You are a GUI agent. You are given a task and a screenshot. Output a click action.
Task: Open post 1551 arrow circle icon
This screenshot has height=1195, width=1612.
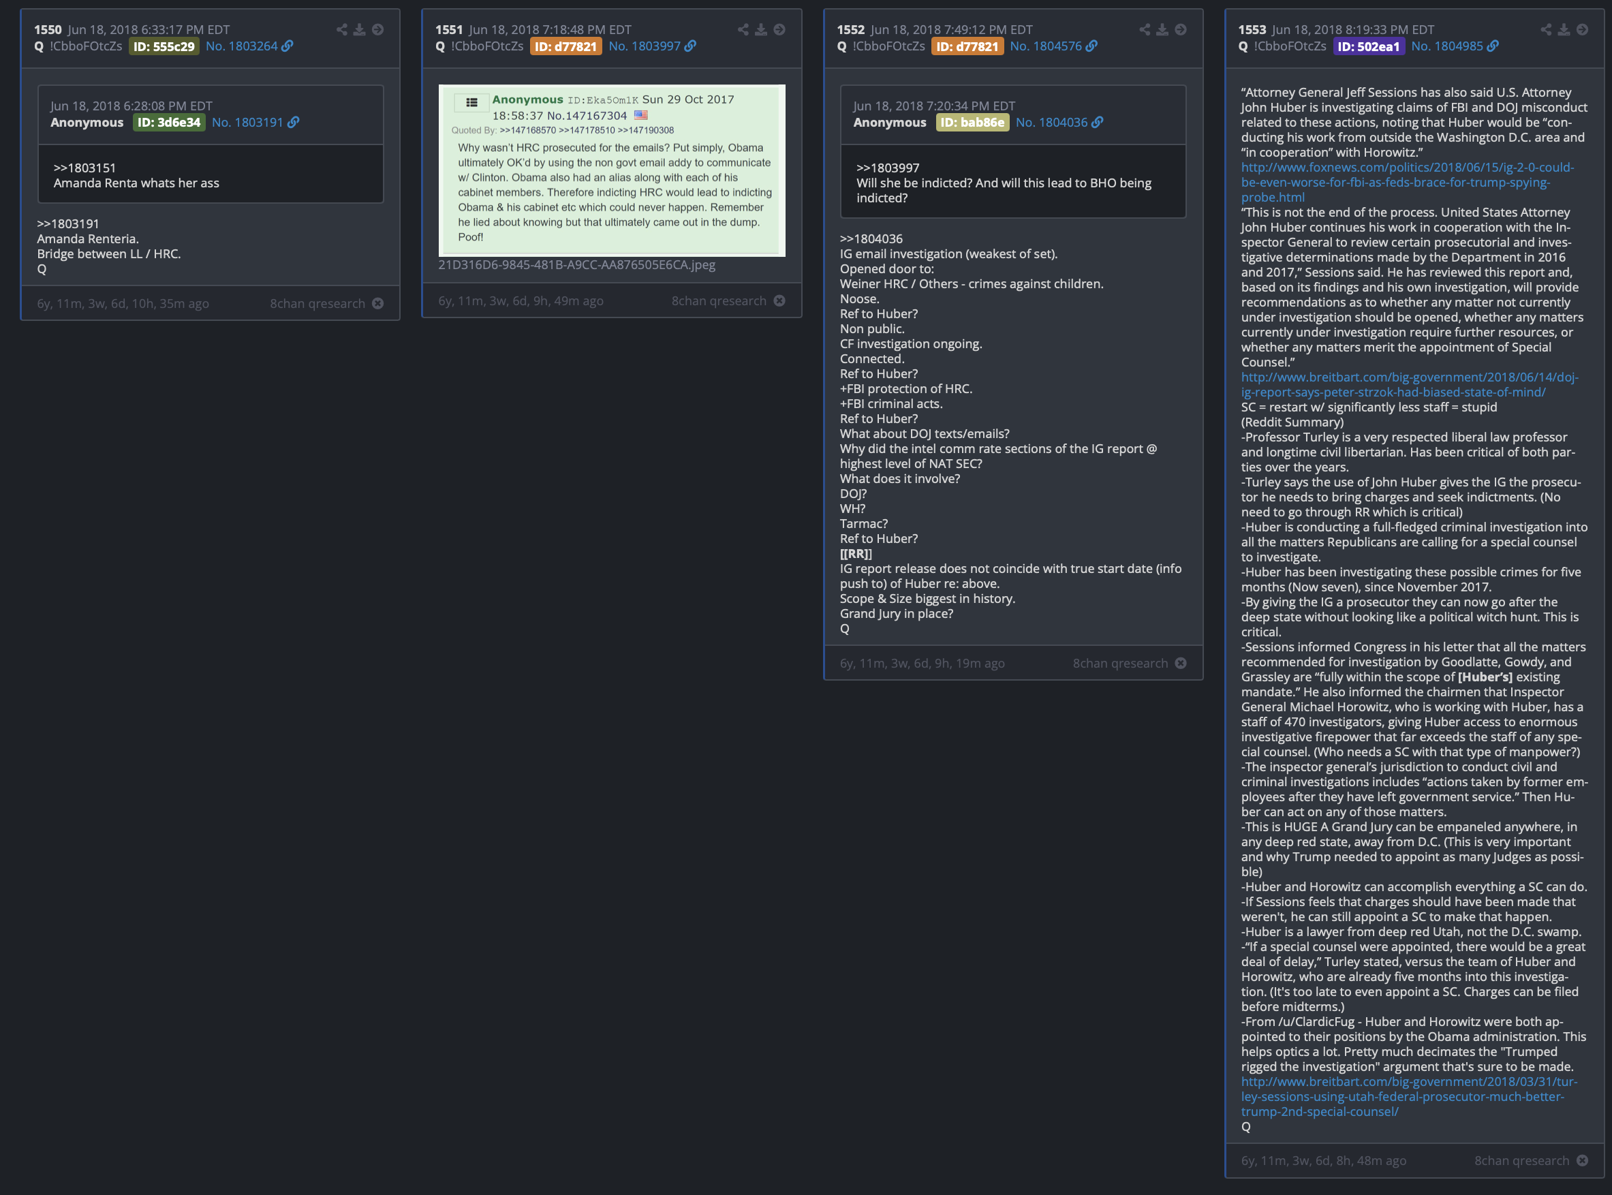coord(779,30)
